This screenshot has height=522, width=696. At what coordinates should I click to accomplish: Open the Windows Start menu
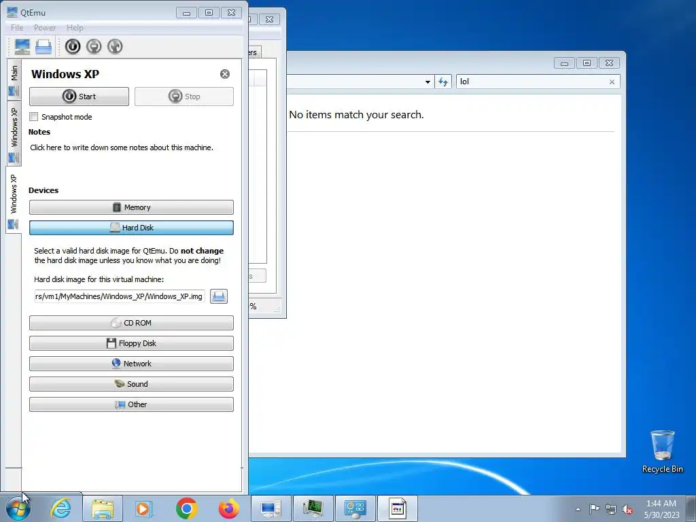[x=18, y=508]
